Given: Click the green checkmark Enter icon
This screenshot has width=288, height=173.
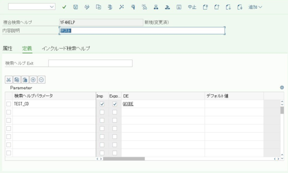Looking at the screenshot, I should click(x=64, y=7).
